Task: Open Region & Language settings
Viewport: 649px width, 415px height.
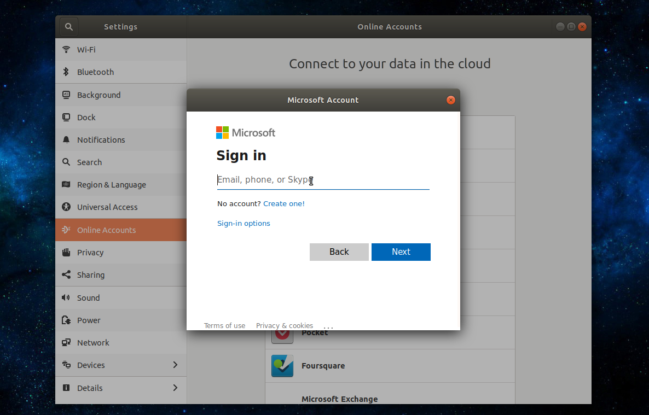Action: click(x=121, y=185)
